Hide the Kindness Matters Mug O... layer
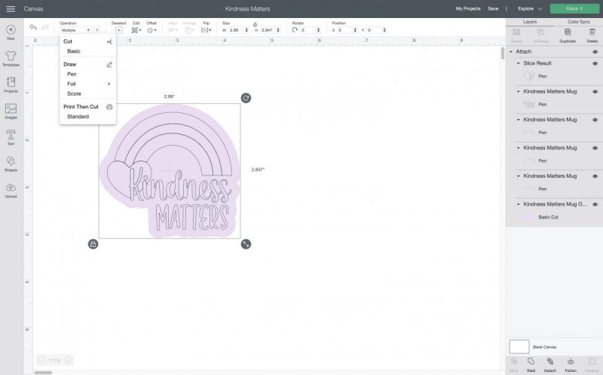Image resolution: width=603 pixels, height=375 pixels. point(595,204)
